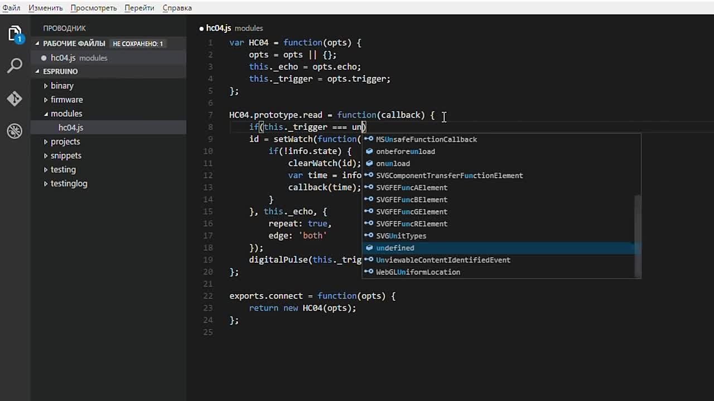Open the Перейти menu
Screen dimensions: 714x401
[139, 8]
